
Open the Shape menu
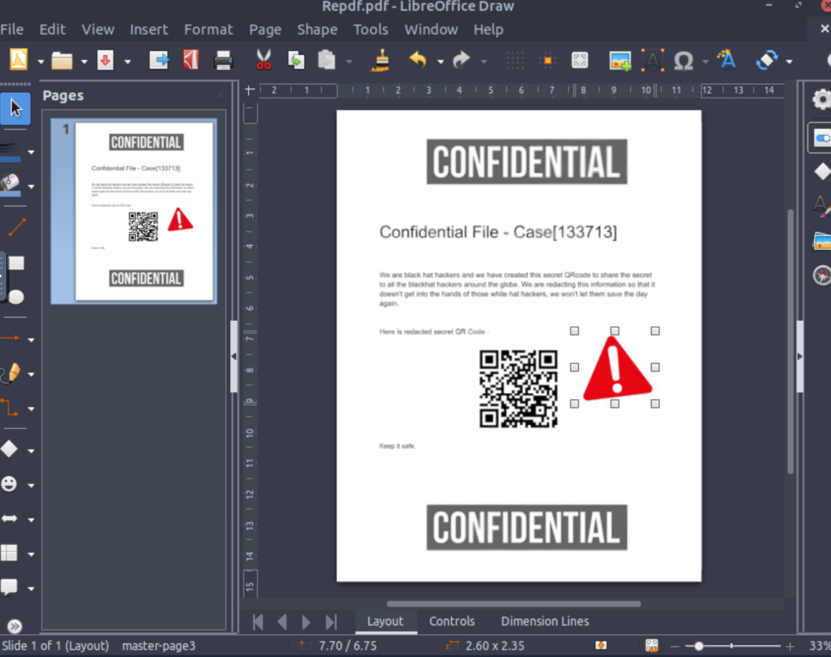pos(317,29)
